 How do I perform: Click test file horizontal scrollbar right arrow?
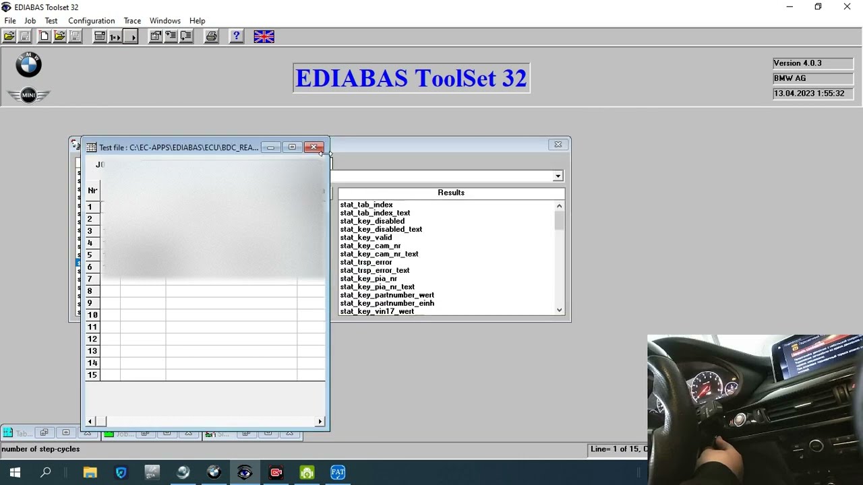point(320,422)
